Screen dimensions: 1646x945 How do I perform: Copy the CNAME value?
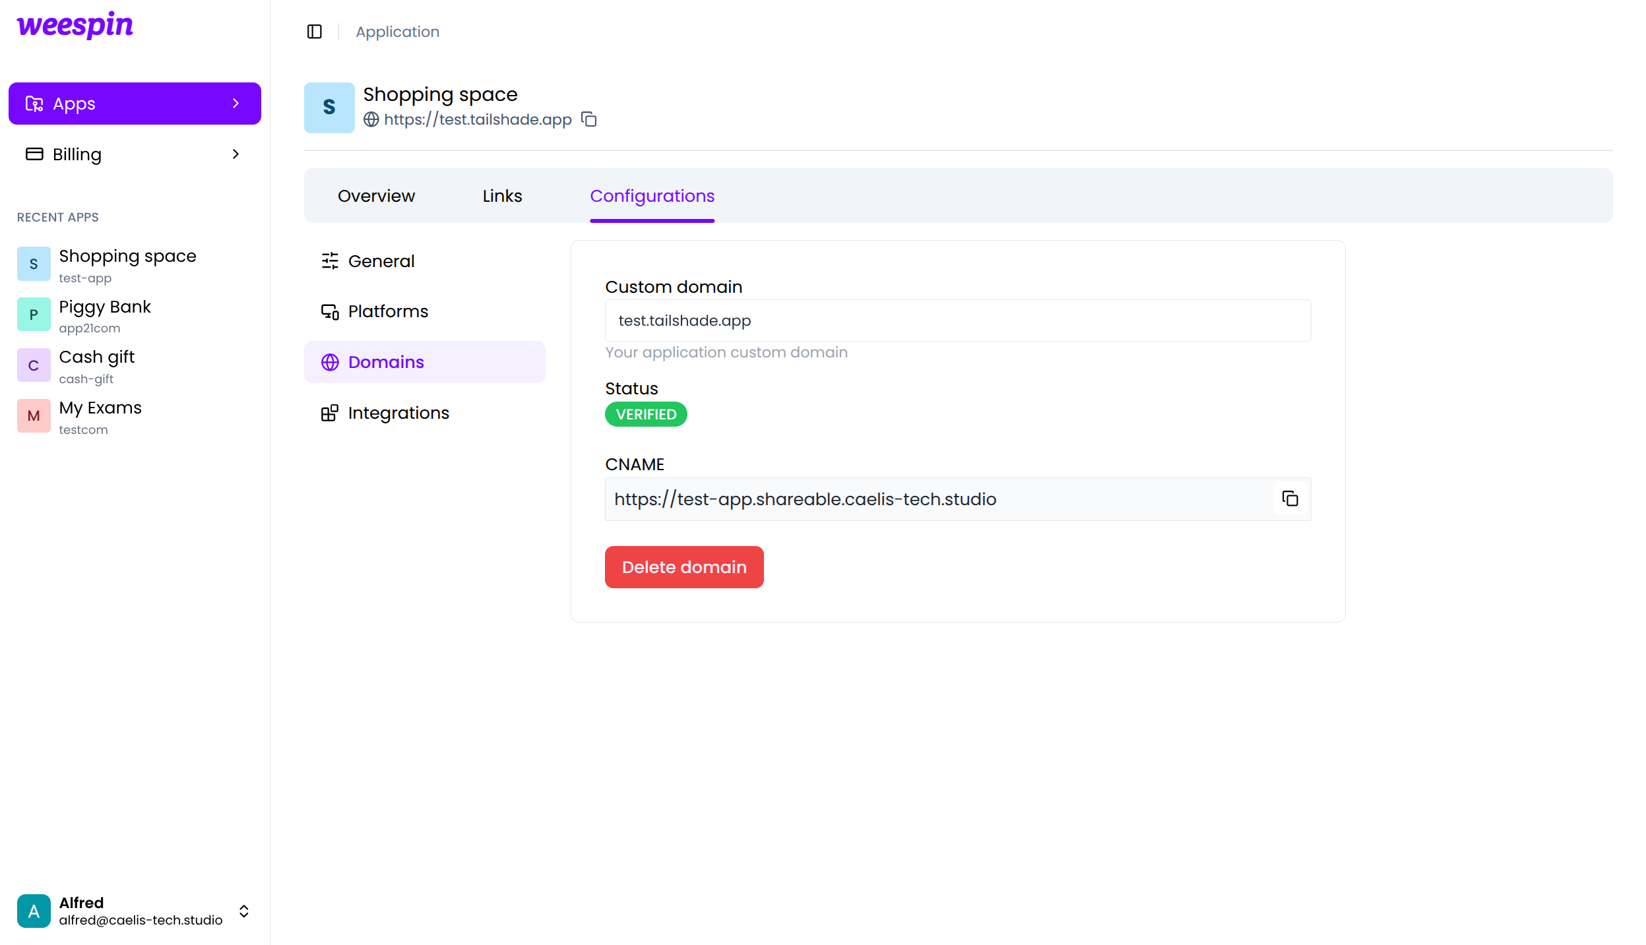tap(1290, 499)
